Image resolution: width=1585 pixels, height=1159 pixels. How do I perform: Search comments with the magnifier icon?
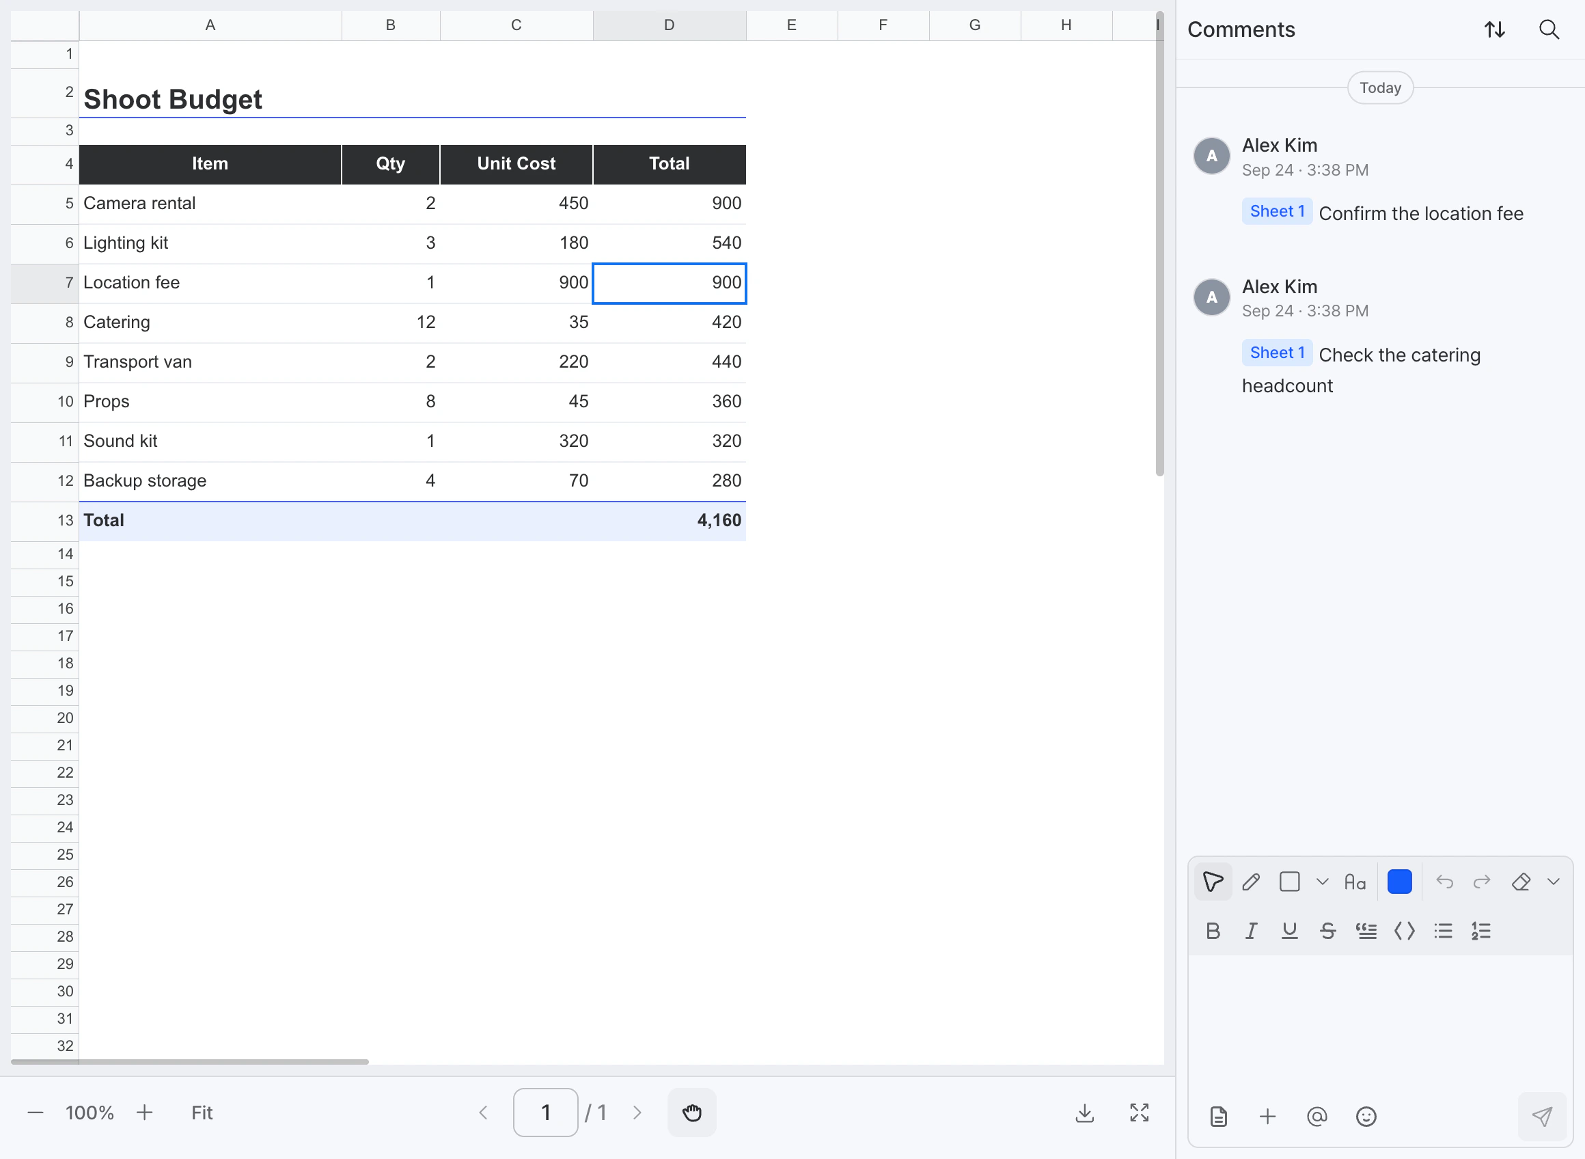1549,29
